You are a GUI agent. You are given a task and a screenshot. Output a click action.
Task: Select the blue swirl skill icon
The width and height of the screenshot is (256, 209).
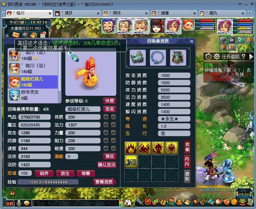tap(131, 161)
